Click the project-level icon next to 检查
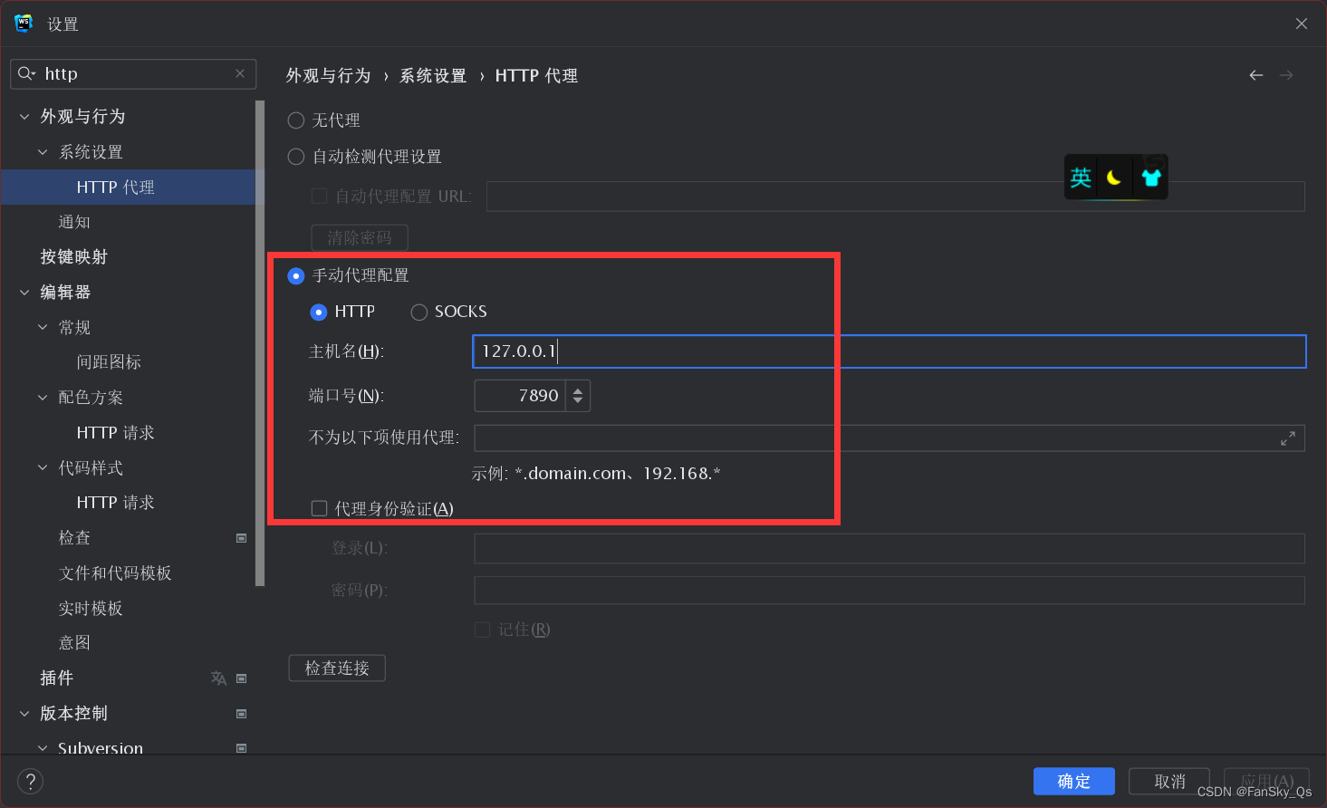Screen dimensions: 1327x808 coord(242,538)
